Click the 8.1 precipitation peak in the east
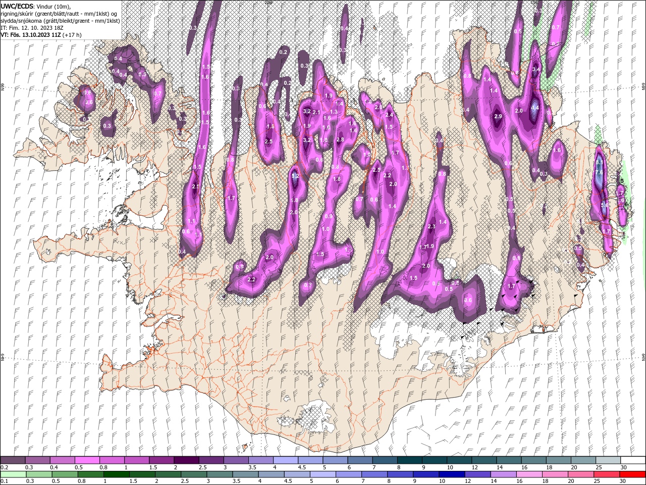 coord(599,163)
